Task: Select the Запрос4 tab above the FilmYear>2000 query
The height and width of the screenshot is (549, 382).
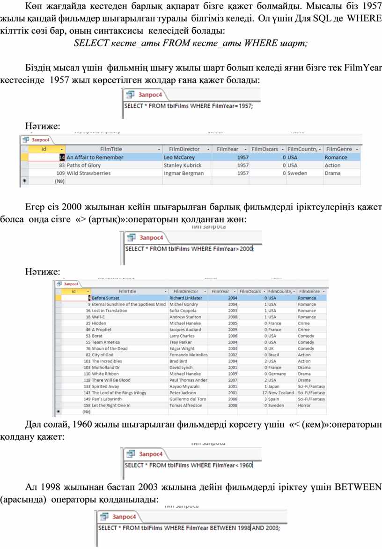Action: tap(146, 237)
